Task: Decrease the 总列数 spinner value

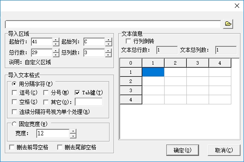Action: (108, 55)
